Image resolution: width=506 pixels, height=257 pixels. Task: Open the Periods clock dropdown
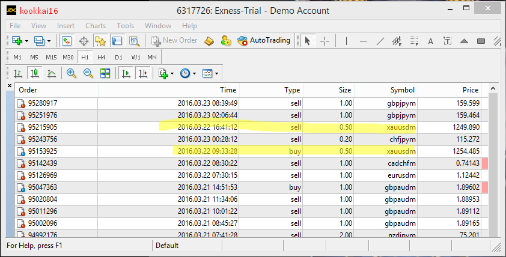(x=188, y=73)
